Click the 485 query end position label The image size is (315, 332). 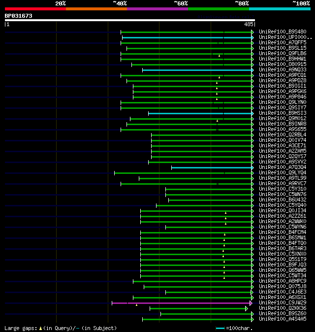click(x=249, y=24)
